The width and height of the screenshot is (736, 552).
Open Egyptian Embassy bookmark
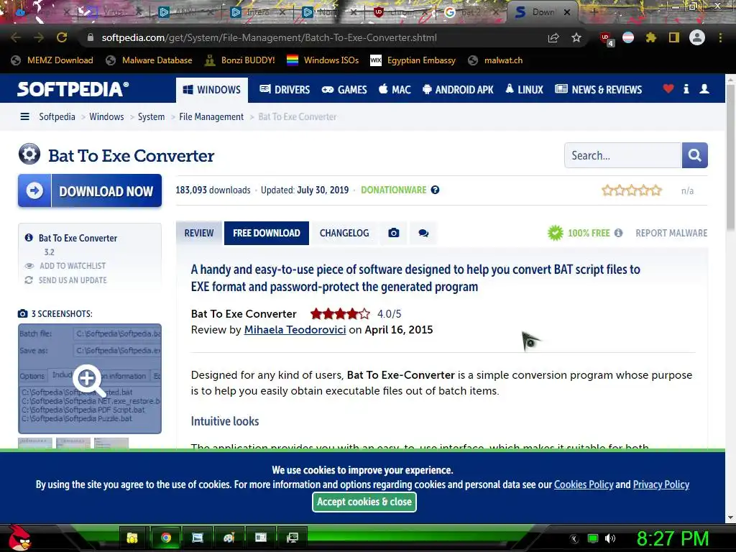[x=413, y=60]
